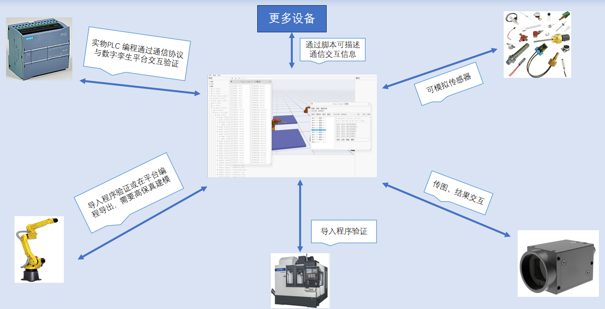Open the 文件 menu
The width and height of the screenshot is (605, 309).
click(210, 75)
